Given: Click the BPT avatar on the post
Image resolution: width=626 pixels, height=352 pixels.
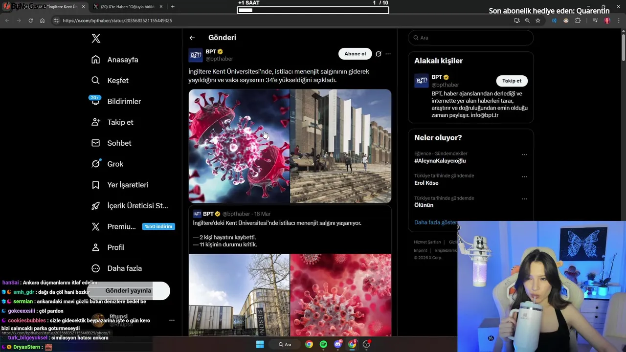Looking at the screenshot, I should [x=196, y=55].
